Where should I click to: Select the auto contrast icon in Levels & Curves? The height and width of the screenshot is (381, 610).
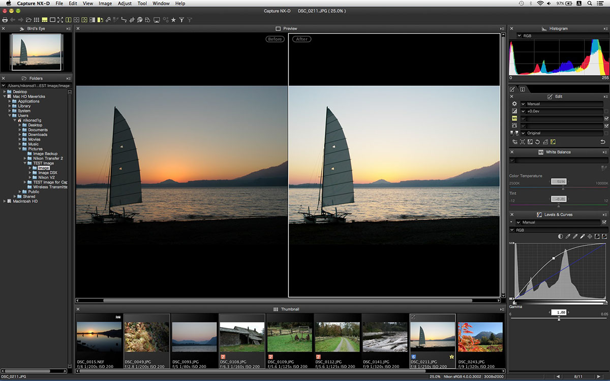[x=560, y=236]
